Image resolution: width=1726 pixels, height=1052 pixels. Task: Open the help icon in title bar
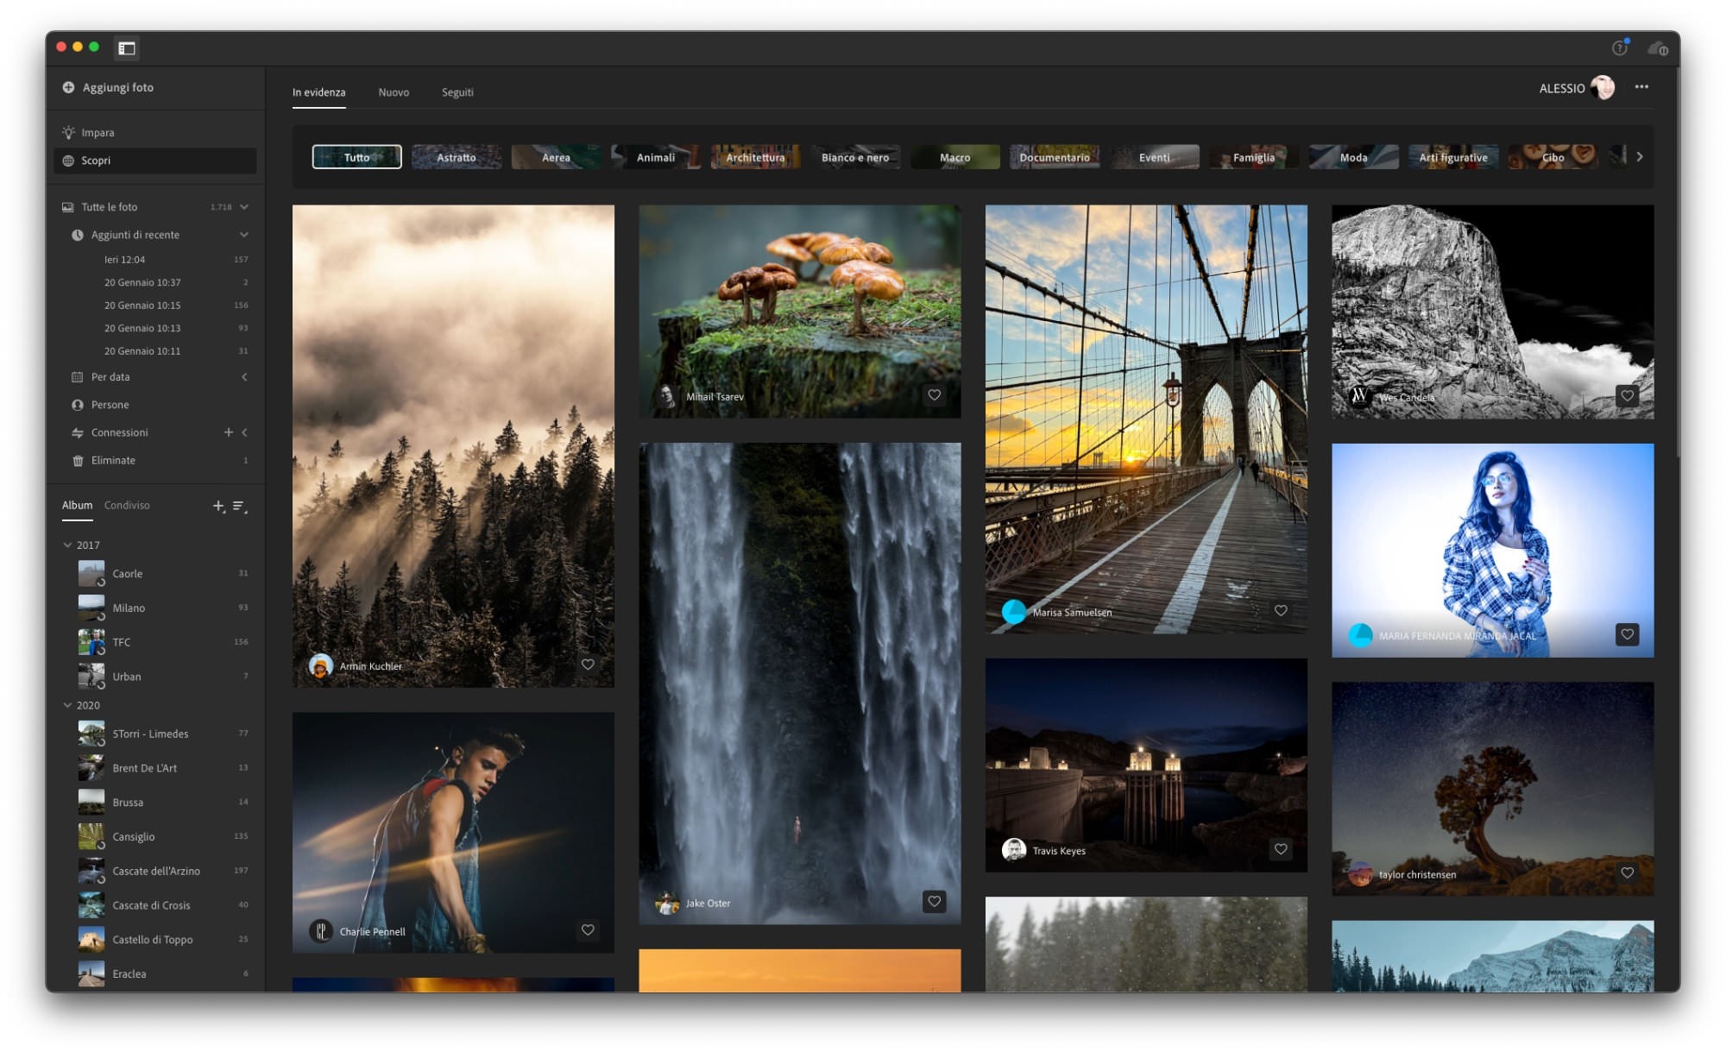pyautogui.click(x=1619, y=48)
